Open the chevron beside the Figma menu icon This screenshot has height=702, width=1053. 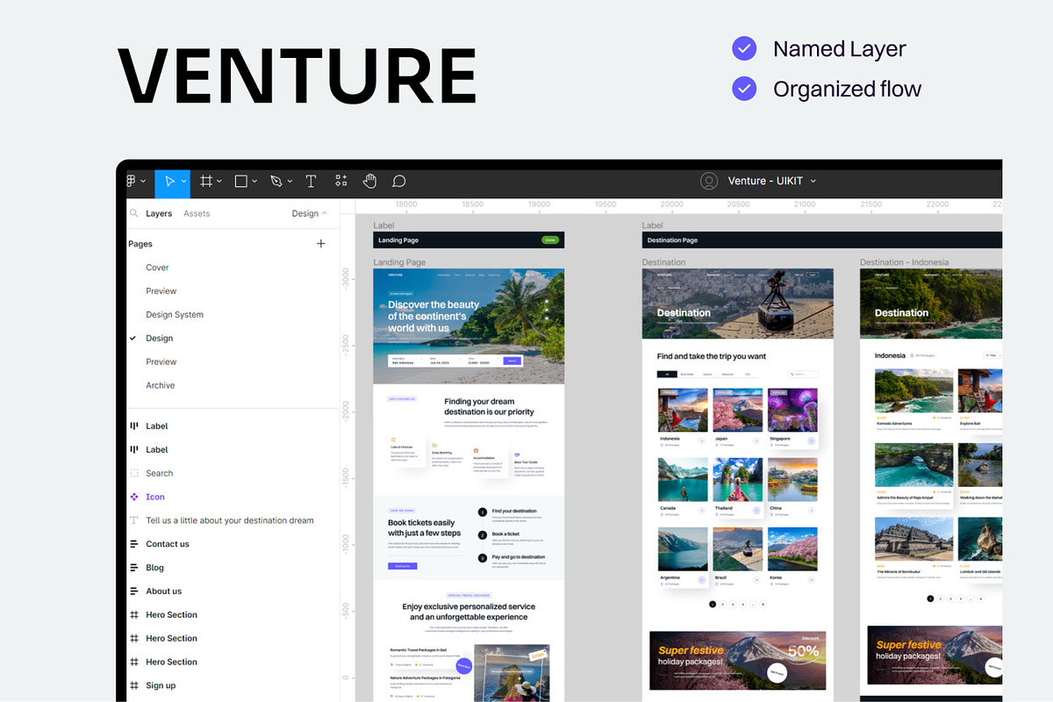(x=143, y=182)
